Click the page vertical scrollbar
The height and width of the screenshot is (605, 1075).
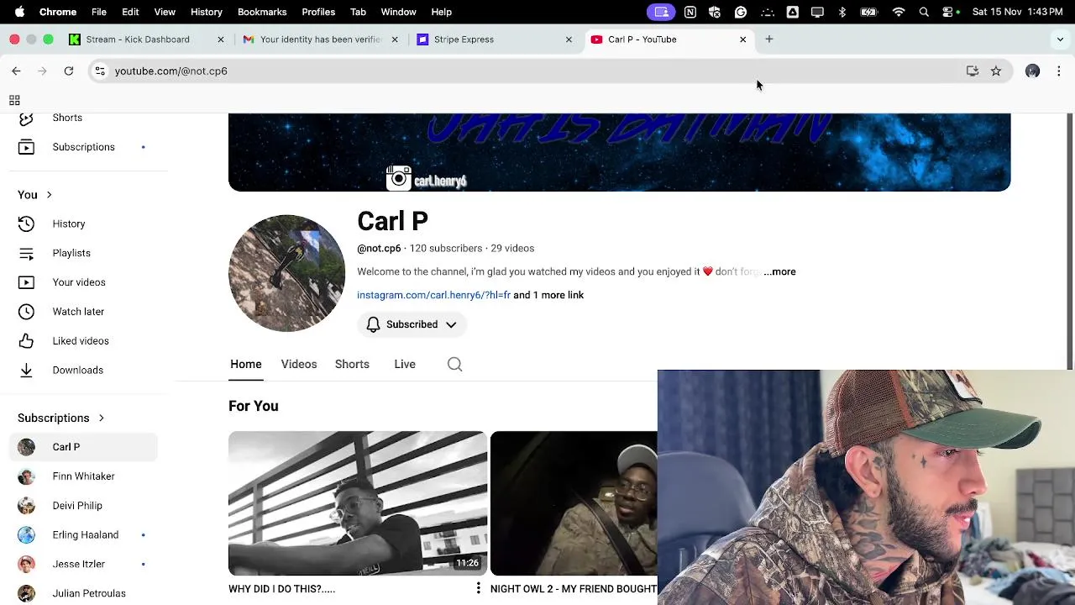1069,240
